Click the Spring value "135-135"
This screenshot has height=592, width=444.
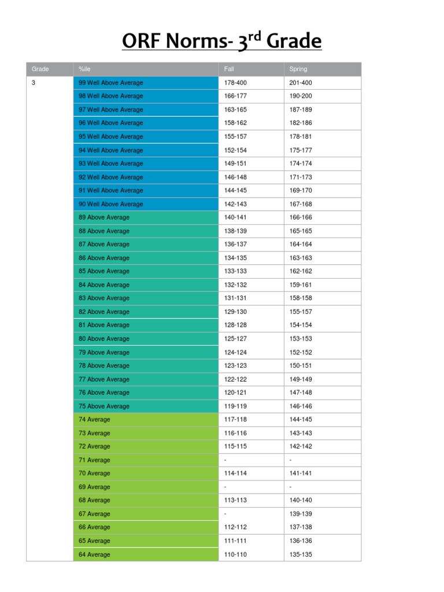(x=301, y=554)
